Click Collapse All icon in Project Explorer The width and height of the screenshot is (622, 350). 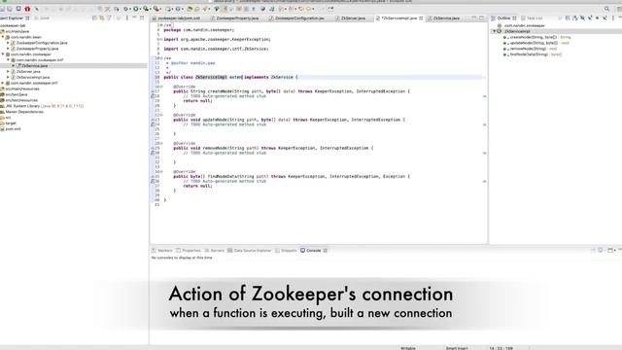click(x=94, y=17)
